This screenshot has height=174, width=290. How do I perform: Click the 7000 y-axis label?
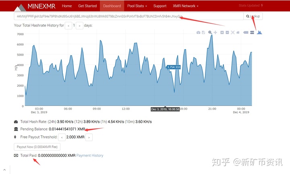point(21,34)
